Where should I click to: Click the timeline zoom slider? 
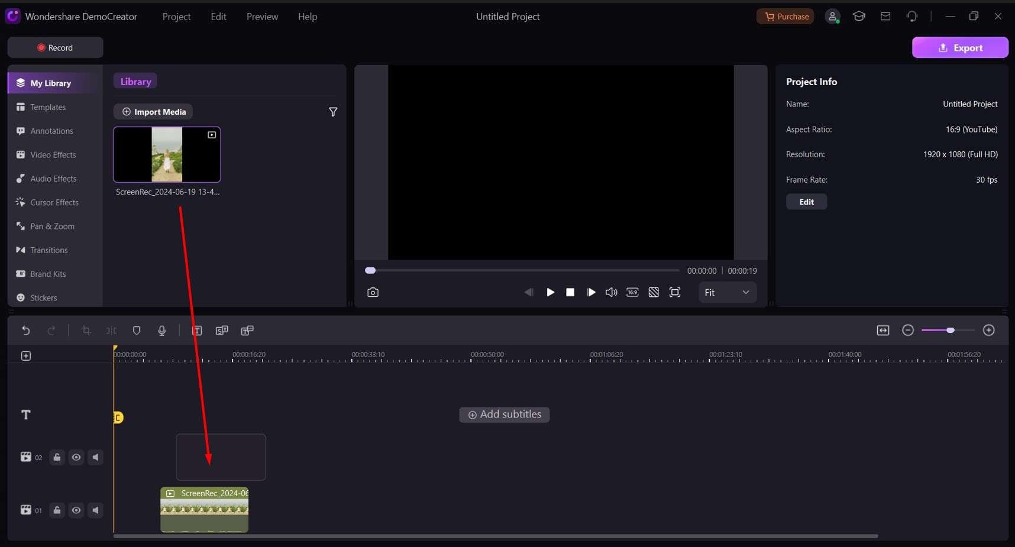948,330
